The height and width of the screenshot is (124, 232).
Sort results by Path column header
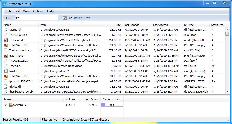coord(71,25)
